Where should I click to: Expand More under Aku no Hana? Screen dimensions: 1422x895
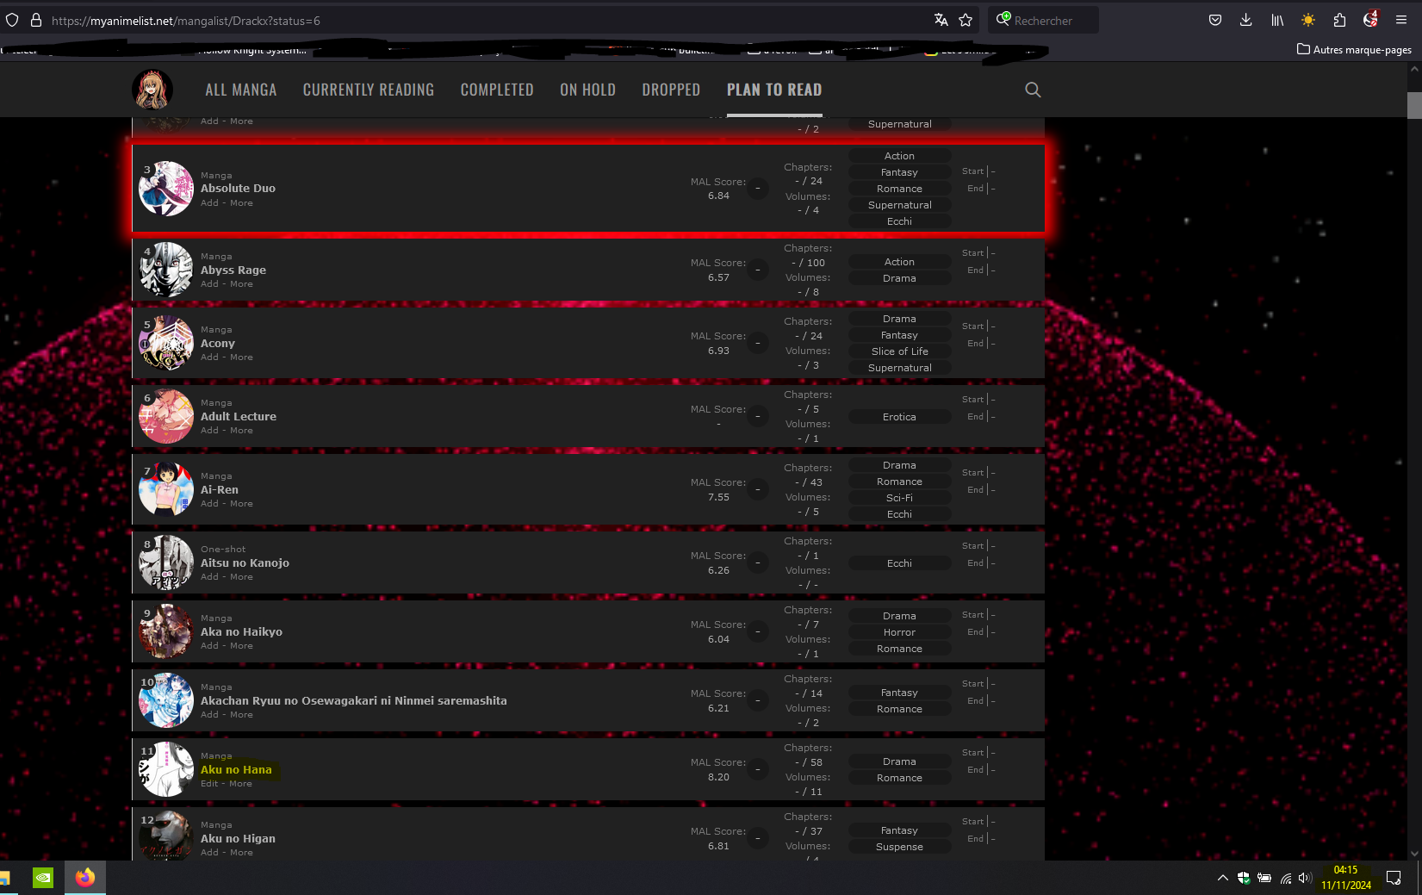pos(241,784)
